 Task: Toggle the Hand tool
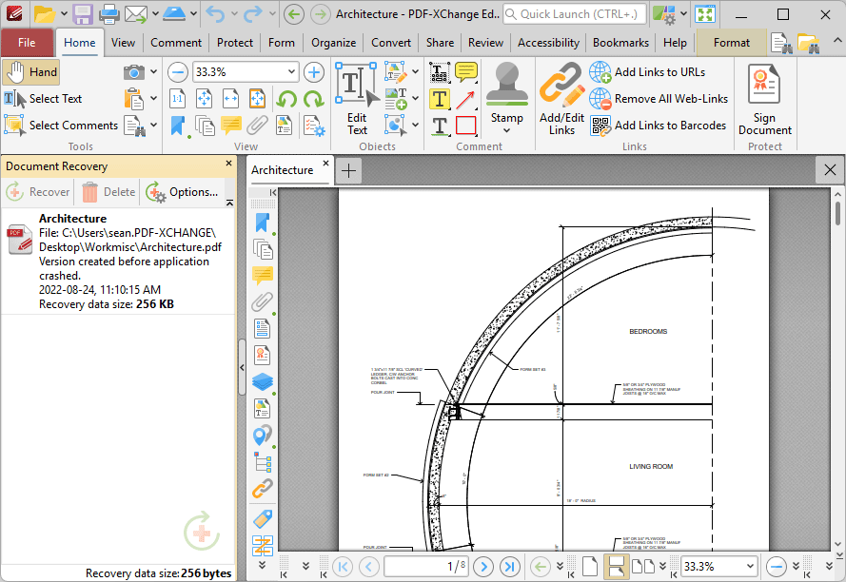point(30,72)
